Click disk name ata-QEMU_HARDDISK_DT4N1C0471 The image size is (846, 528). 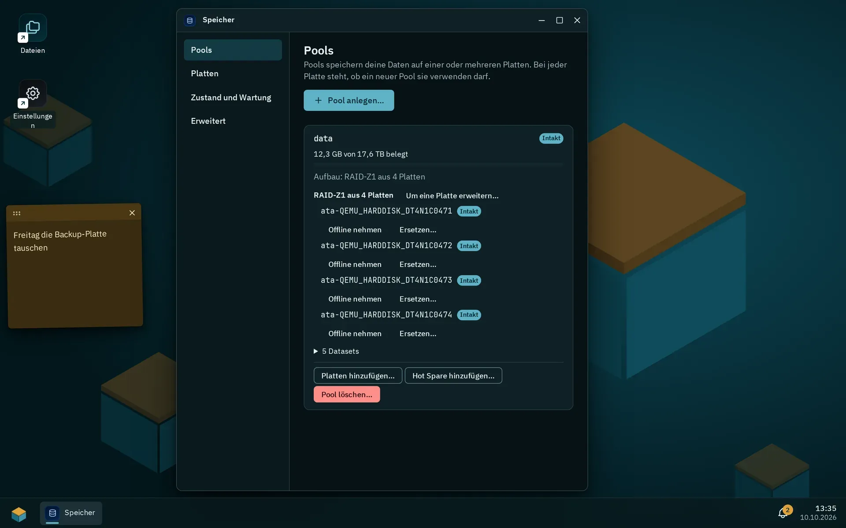pos(386,211)
